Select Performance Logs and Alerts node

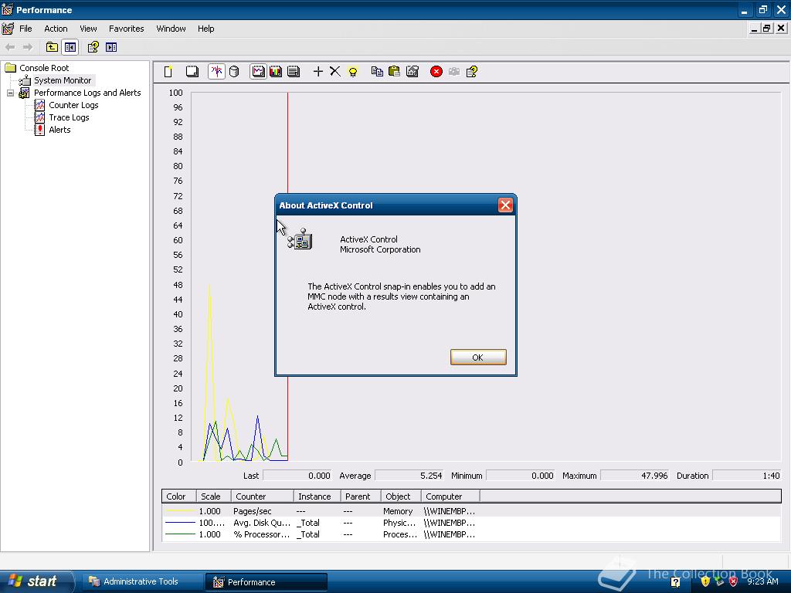pos(87,93)
